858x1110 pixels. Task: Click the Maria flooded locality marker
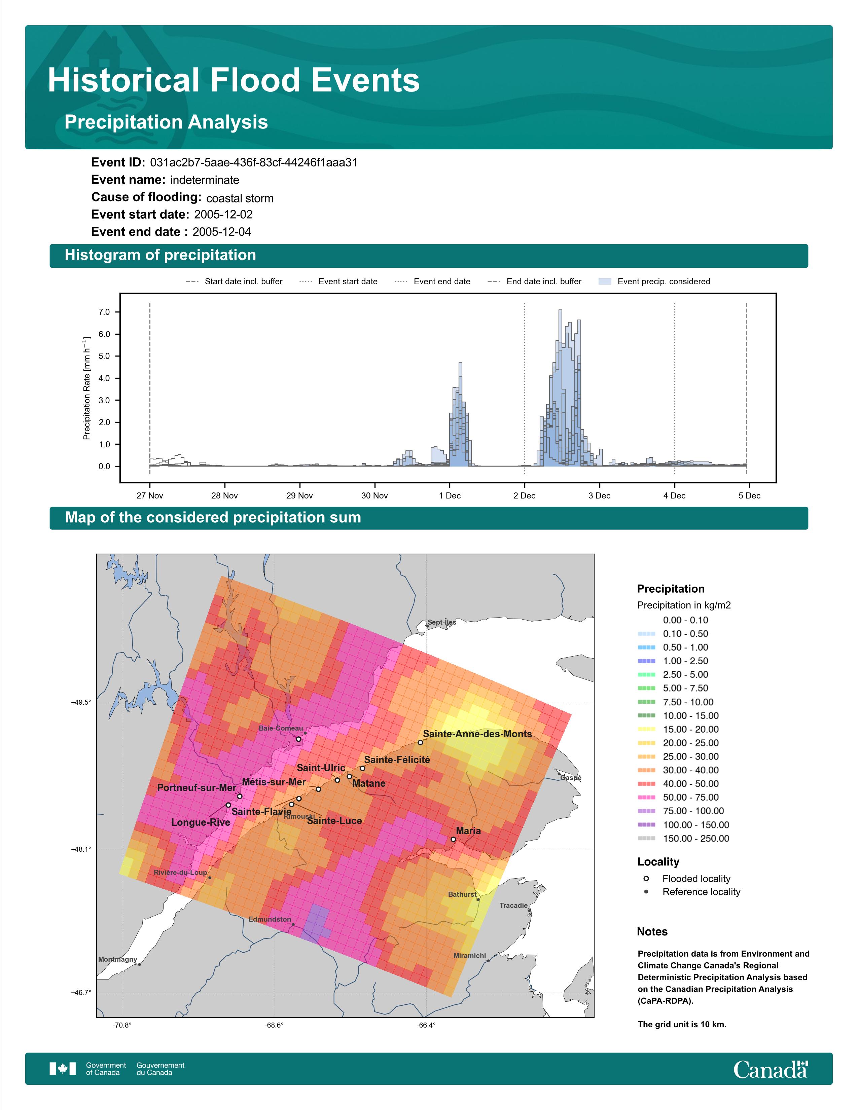[x=454, y=839]
